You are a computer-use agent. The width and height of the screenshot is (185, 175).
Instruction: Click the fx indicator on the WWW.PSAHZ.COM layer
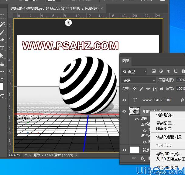pyautogui.click(x=183, y=100)
